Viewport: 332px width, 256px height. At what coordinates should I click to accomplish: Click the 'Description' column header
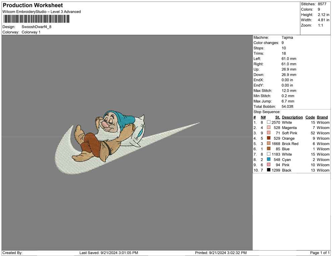click(292, 117)
